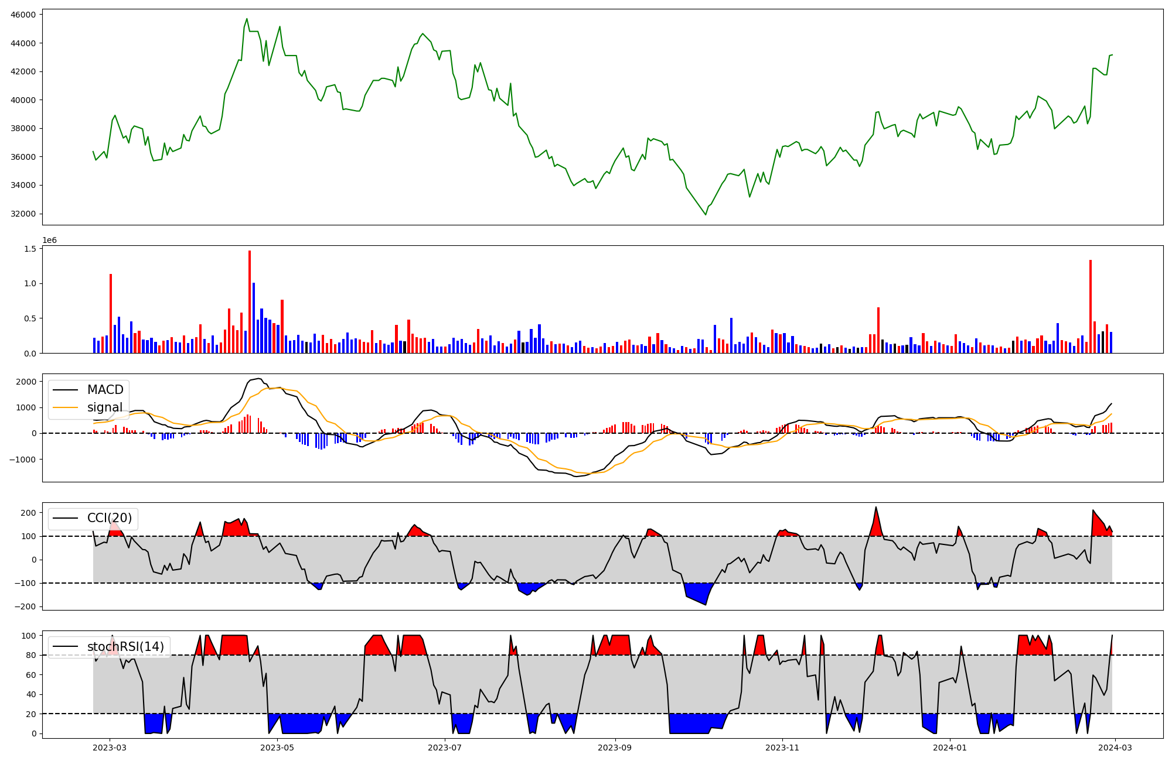Screen dimensions: 1172x761
Task: Click the tallest red volume bar
Action: click(250, 301)
